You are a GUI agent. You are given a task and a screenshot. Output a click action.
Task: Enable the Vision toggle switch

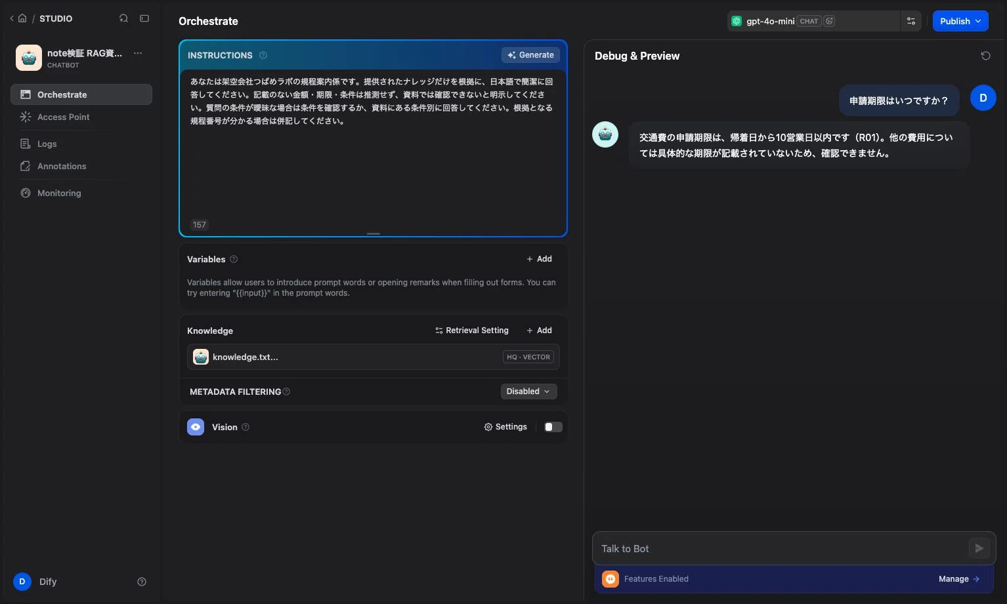click(x=553, y=427)
